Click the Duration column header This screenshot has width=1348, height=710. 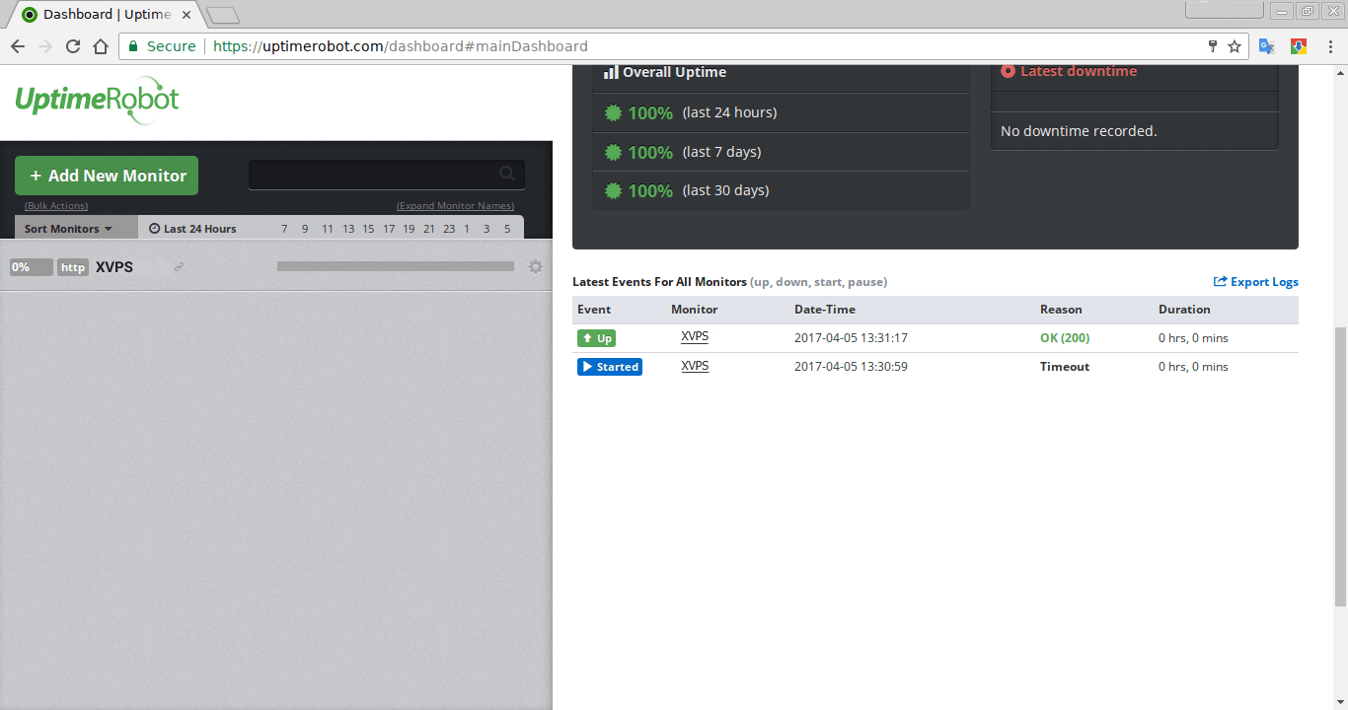pyautogui.click(x=1184, y=310)
